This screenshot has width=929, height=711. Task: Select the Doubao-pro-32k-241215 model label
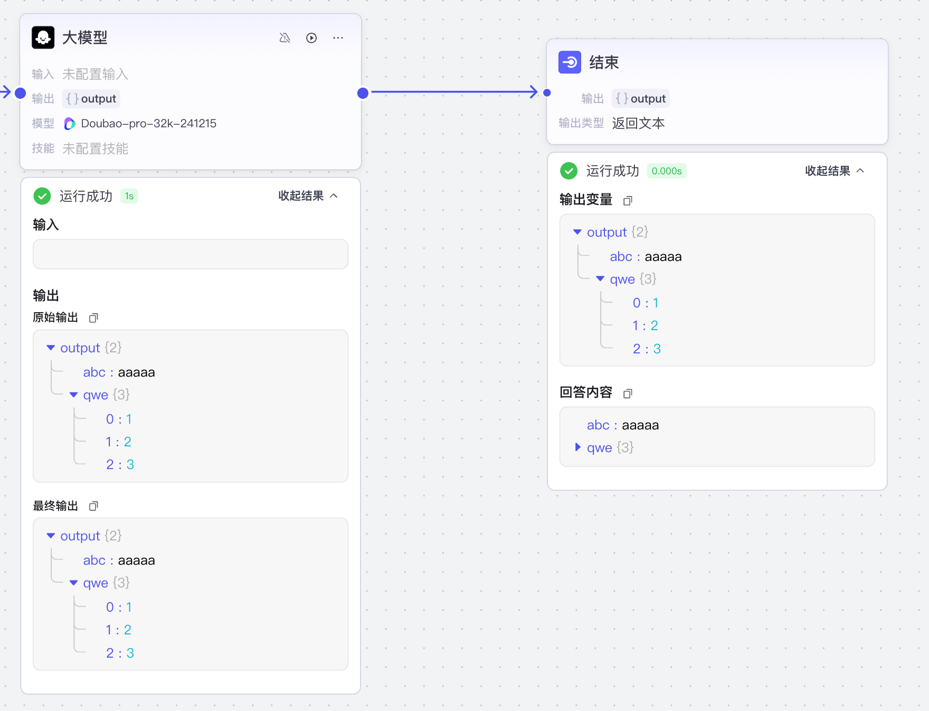pos(148,124)
